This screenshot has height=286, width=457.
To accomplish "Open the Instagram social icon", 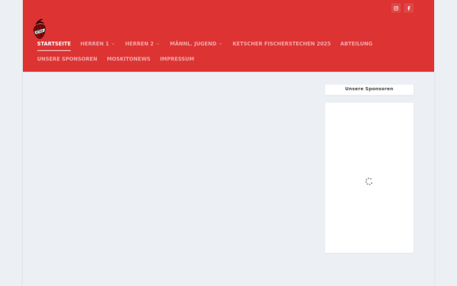I will coord(396,8).
